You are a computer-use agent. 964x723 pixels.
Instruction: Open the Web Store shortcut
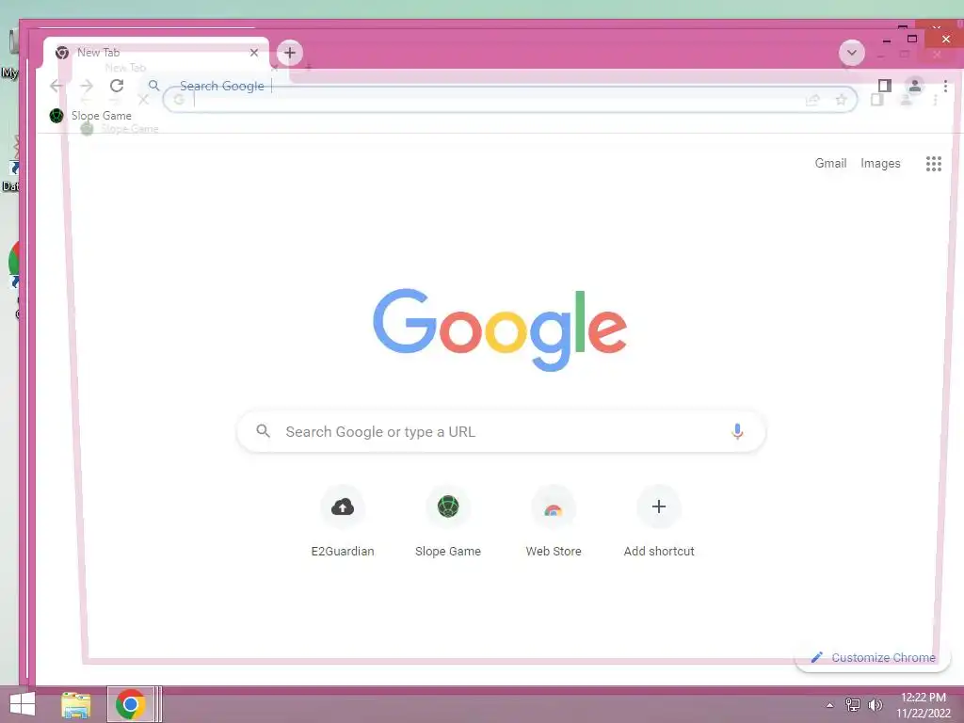554,520
